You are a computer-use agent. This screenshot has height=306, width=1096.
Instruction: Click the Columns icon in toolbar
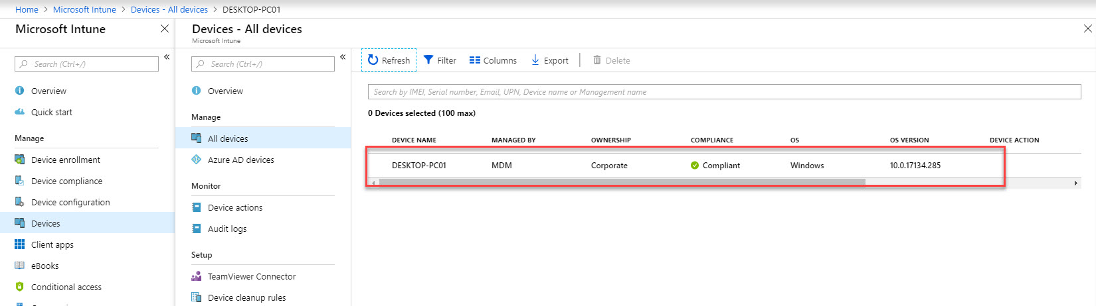475,60
